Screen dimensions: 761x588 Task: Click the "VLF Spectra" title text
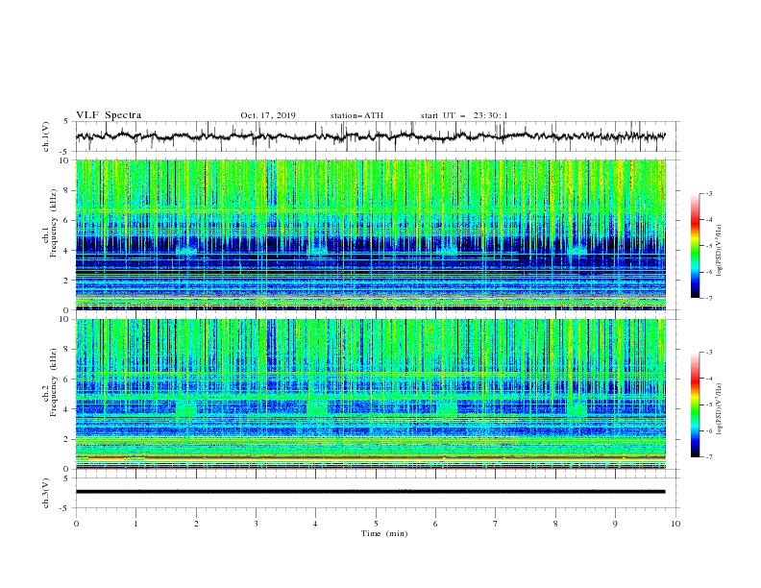pos(109,115)
